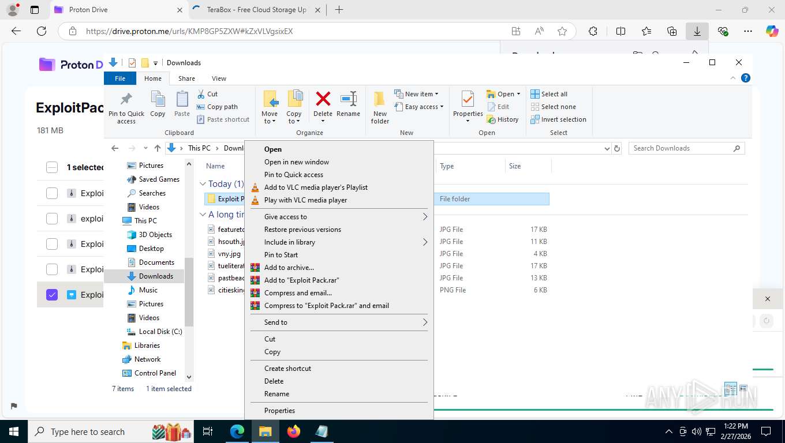Open the Easy access dropdown
This screenshot has height=443, width=785.
[x=420, y=107]
